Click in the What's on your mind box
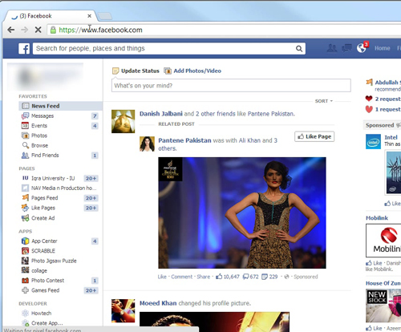401x332 pixels. pyautogui.click(x=231, y=86)
